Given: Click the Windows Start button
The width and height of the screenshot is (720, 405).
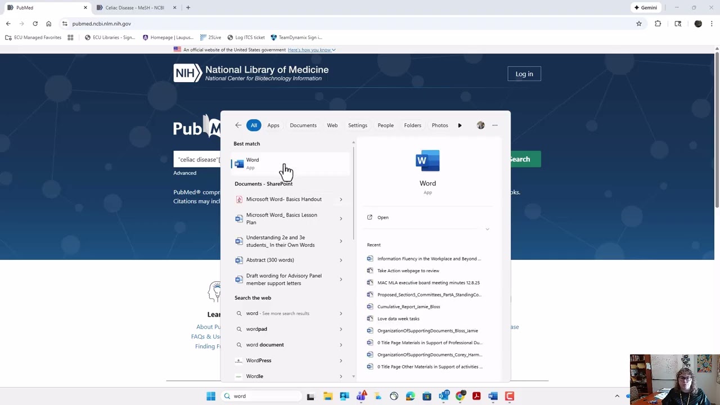Looking at the screenshot, I should [211, 396].
